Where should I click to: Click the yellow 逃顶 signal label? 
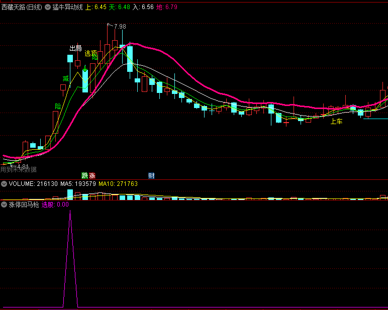[91, 53]
